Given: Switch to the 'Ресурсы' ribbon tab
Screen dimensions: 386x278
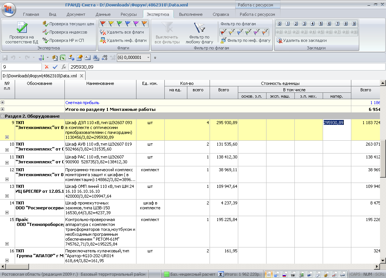Looking at the screenshot, I should [x=129, y=14].
